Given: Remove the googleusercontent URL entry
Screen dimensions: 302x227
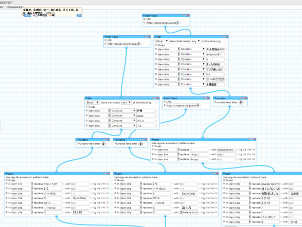Looking at the screenshot, I should pyautogui.click(x=144, y=23).
